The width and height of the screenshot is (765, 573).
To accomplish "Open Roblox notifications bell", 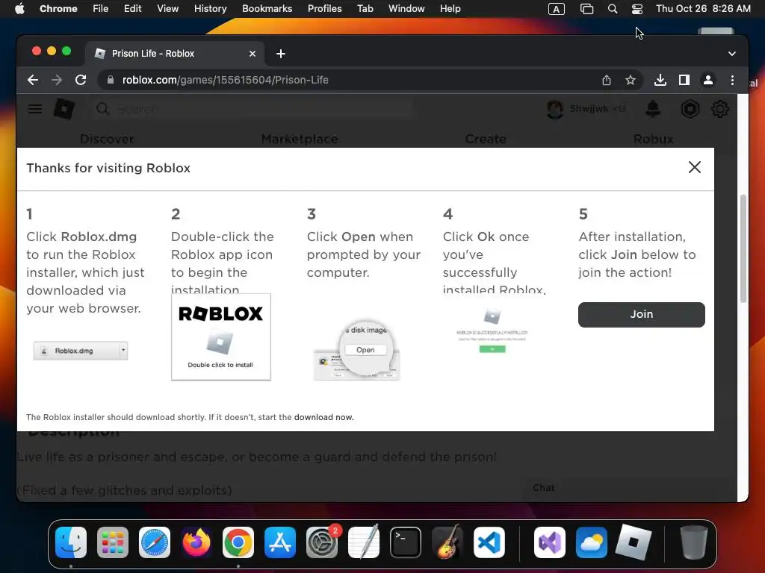I will 653,109.
